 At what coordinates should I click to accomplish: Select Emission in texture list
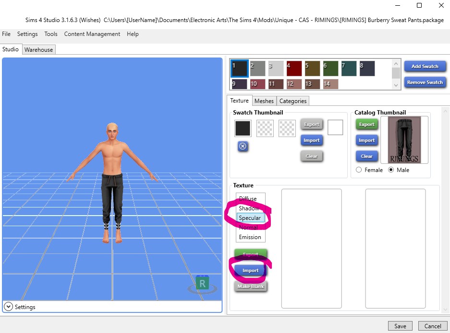coord(251,237)
